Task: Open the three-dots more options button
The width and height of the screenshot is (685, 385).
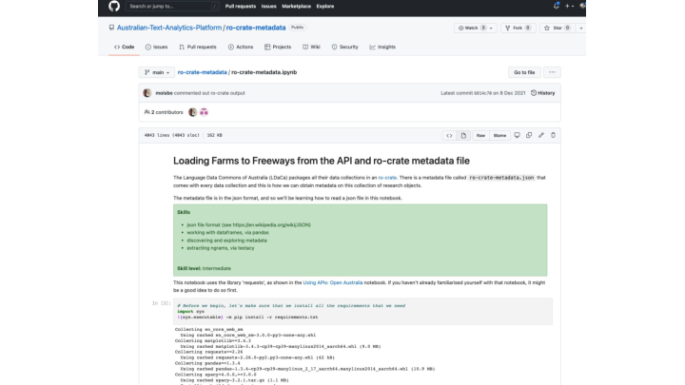Action: tap(552, 72)
